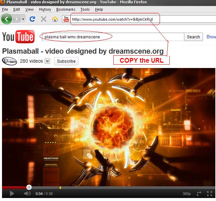This screenshot has width=216, height=201.
Task: Click the 0:04 / 0:38 time display
Action: [44, 194]
